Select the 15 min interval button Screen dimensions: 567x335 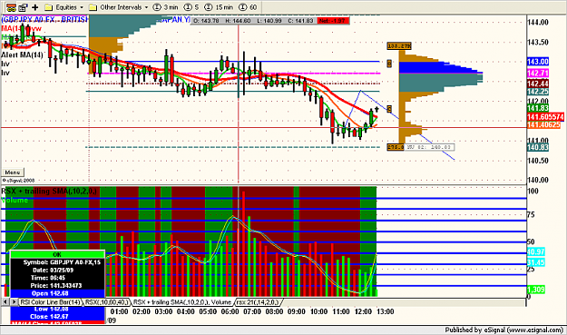[219, 7]
